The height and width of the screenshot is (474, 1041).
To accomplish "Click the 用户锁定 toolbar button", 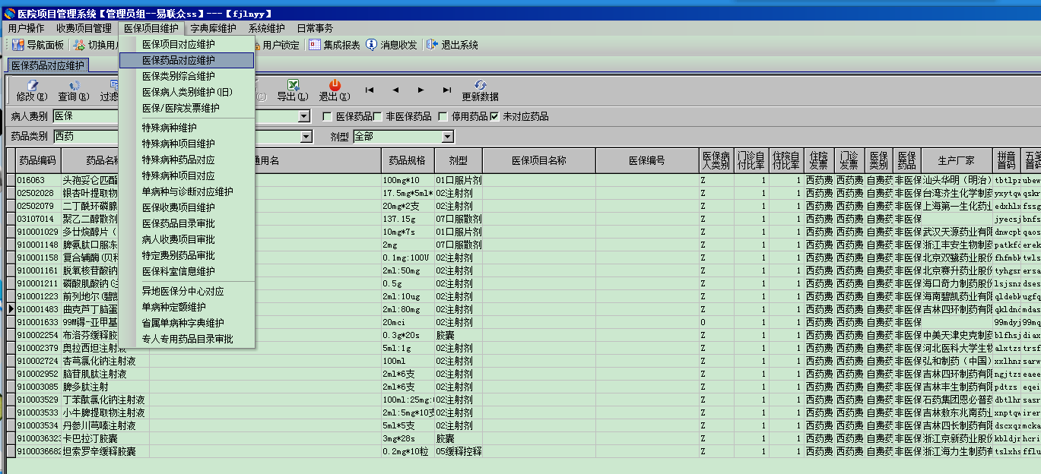I will click(281, 45).
